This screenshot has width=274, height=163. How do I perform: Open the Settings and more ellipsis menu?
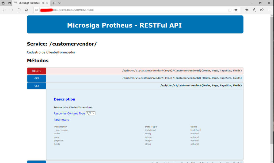coord(270,10)
